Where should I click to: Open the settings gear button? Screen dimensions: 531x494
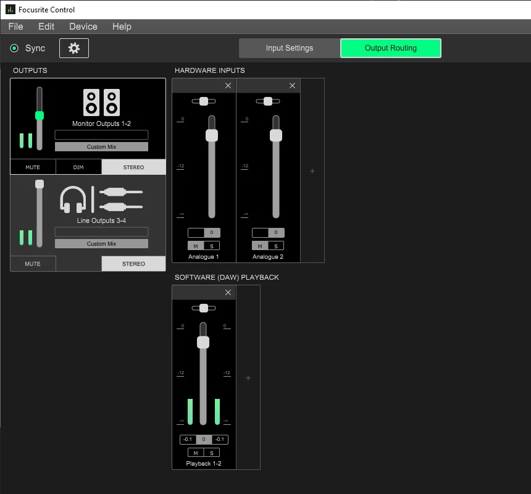tap(74, 48)
